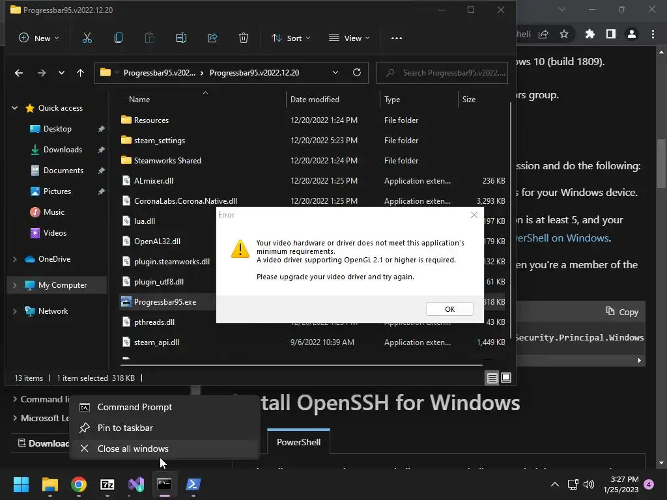This screenshot has width=667, height=500.
Task: Select the ALmixer.dll file
Action: pos(313,181)
